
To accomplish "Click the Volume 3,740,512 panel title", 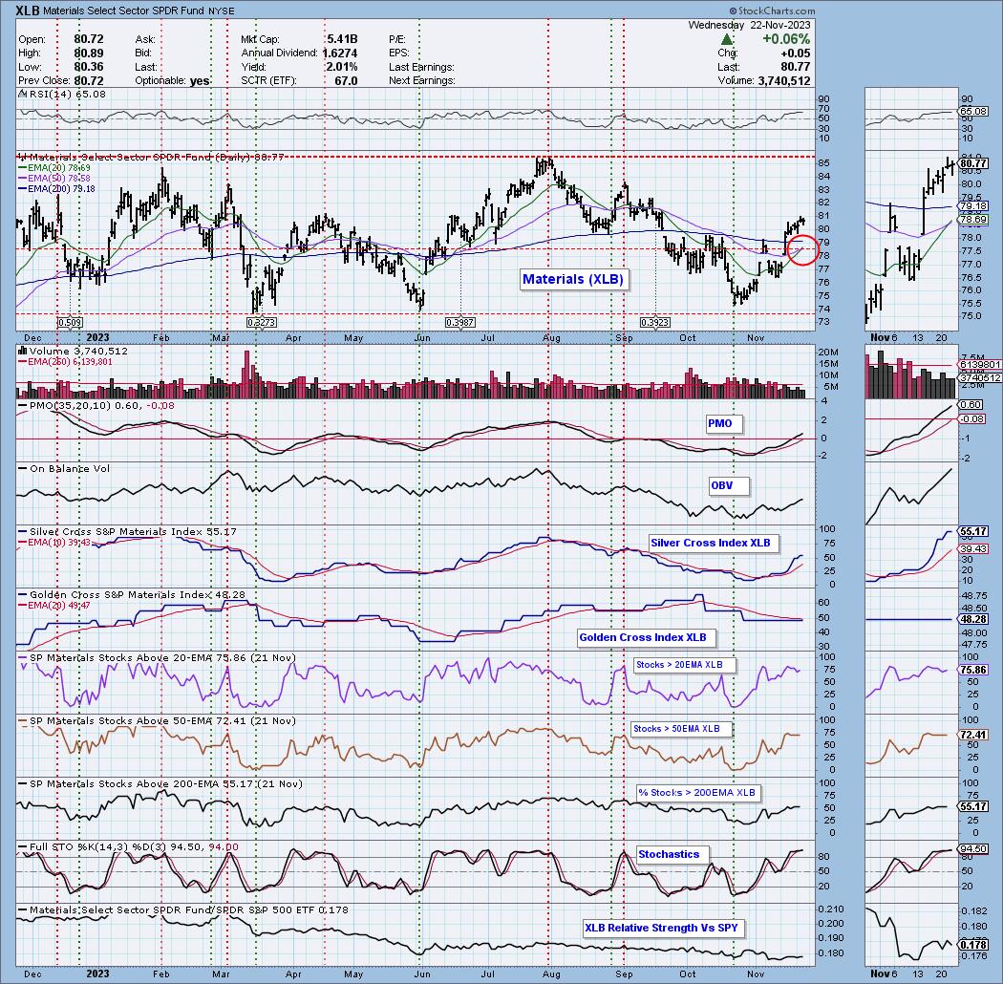I will click(x=73, y=351).
